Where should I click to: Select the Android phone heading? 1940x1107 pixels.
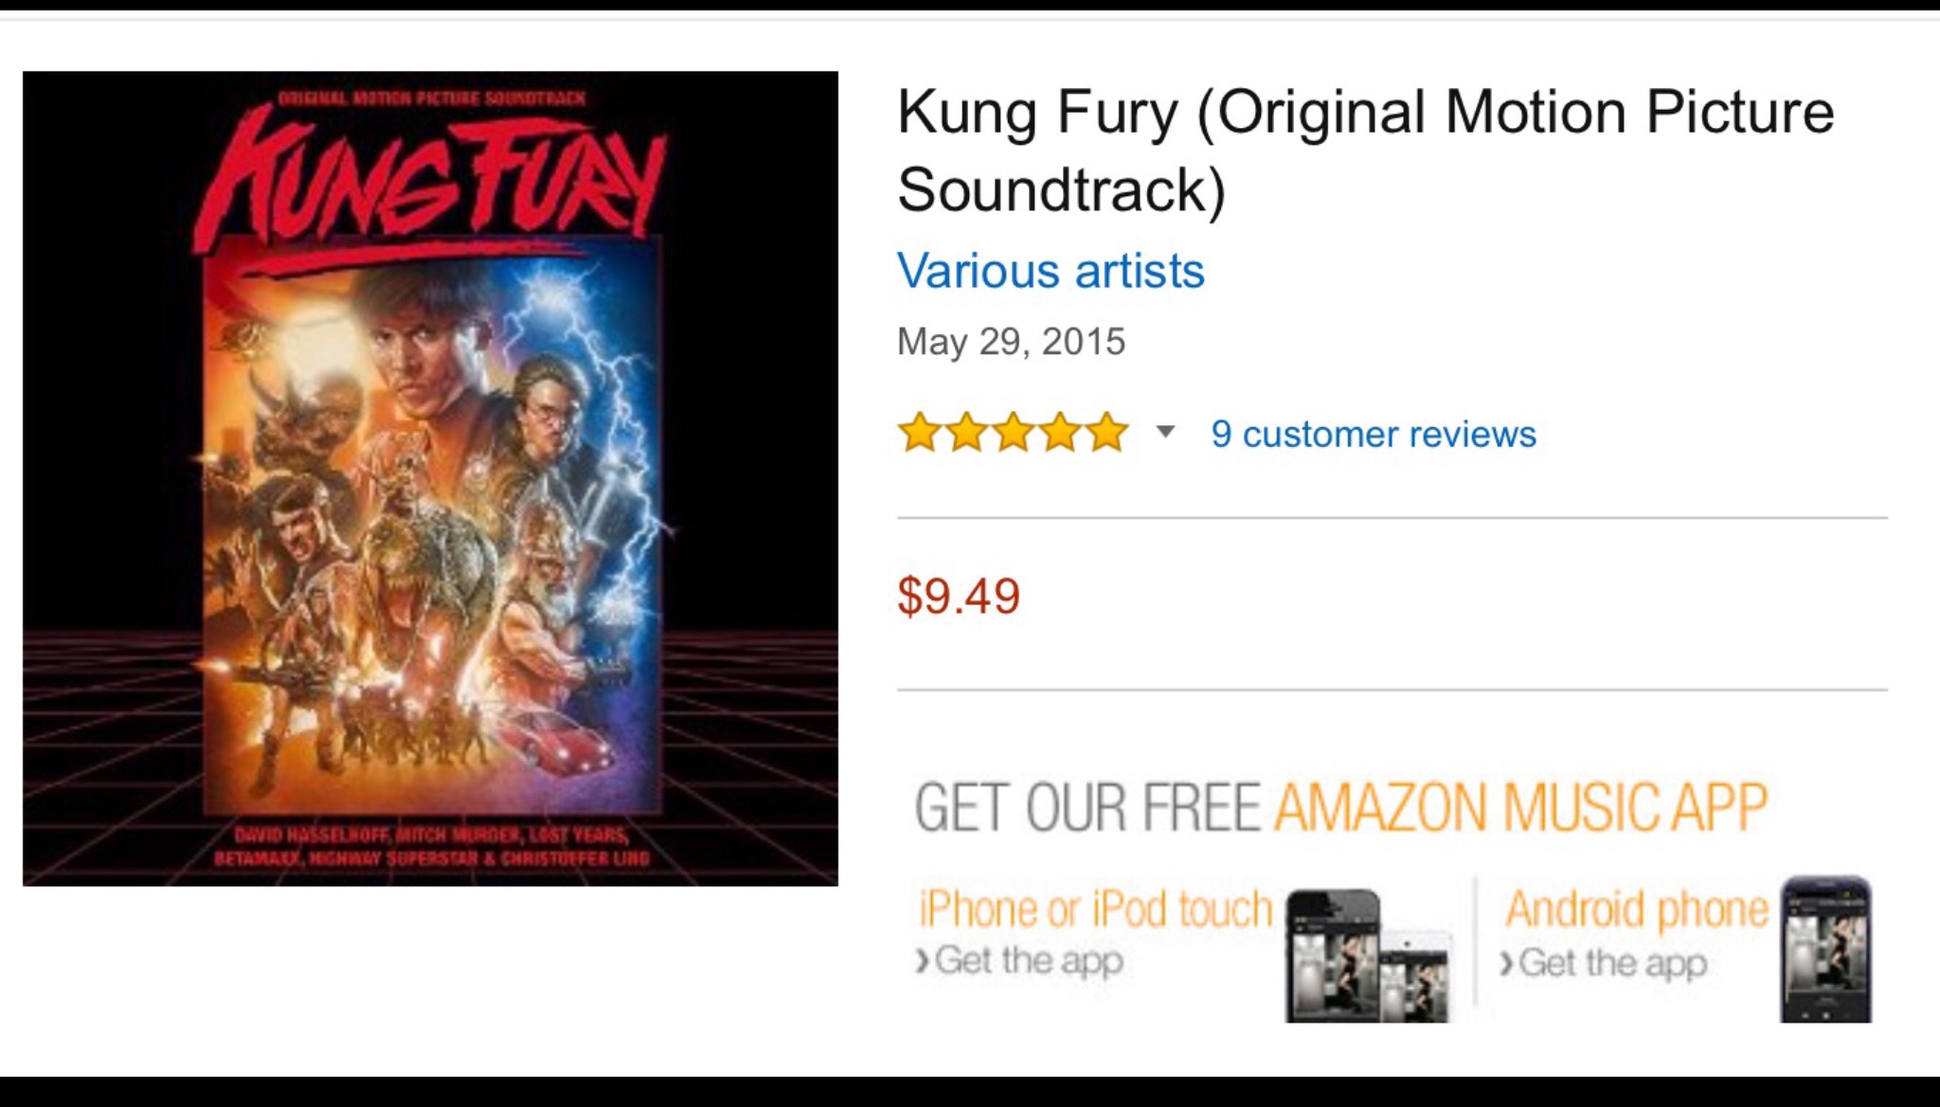pos(1637,909)
